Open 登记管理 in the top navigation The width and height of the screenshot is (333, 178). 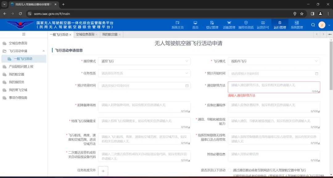pos(212,25)
